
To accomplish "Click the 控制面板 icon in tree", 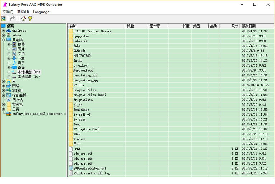I will (9, 95).
